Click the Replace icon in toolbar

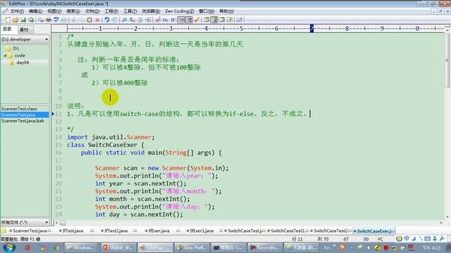(x=132, y=20)
